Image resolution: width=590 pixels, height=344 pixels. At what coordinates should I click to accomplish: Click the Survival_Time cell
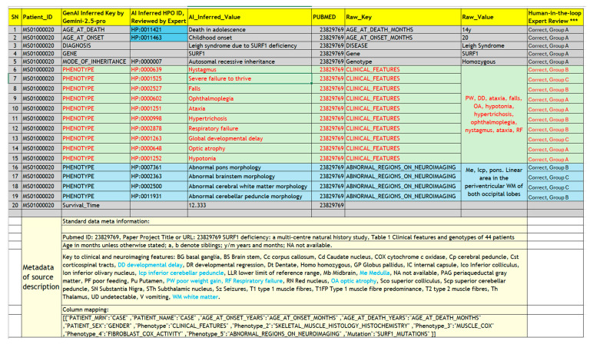click(95, 205)
